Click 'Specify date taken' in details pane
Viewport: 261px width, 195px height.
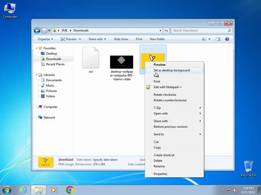pos(105,160)
